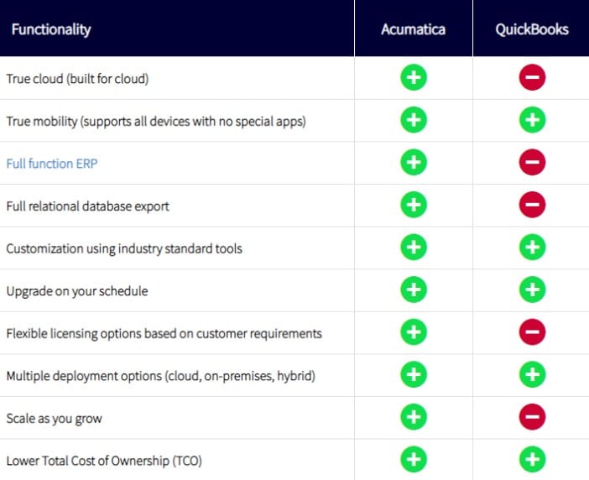Screen dimensions: 589x480
Task: Click Upgrade on your schedule text
Action: tap(77, 291)
